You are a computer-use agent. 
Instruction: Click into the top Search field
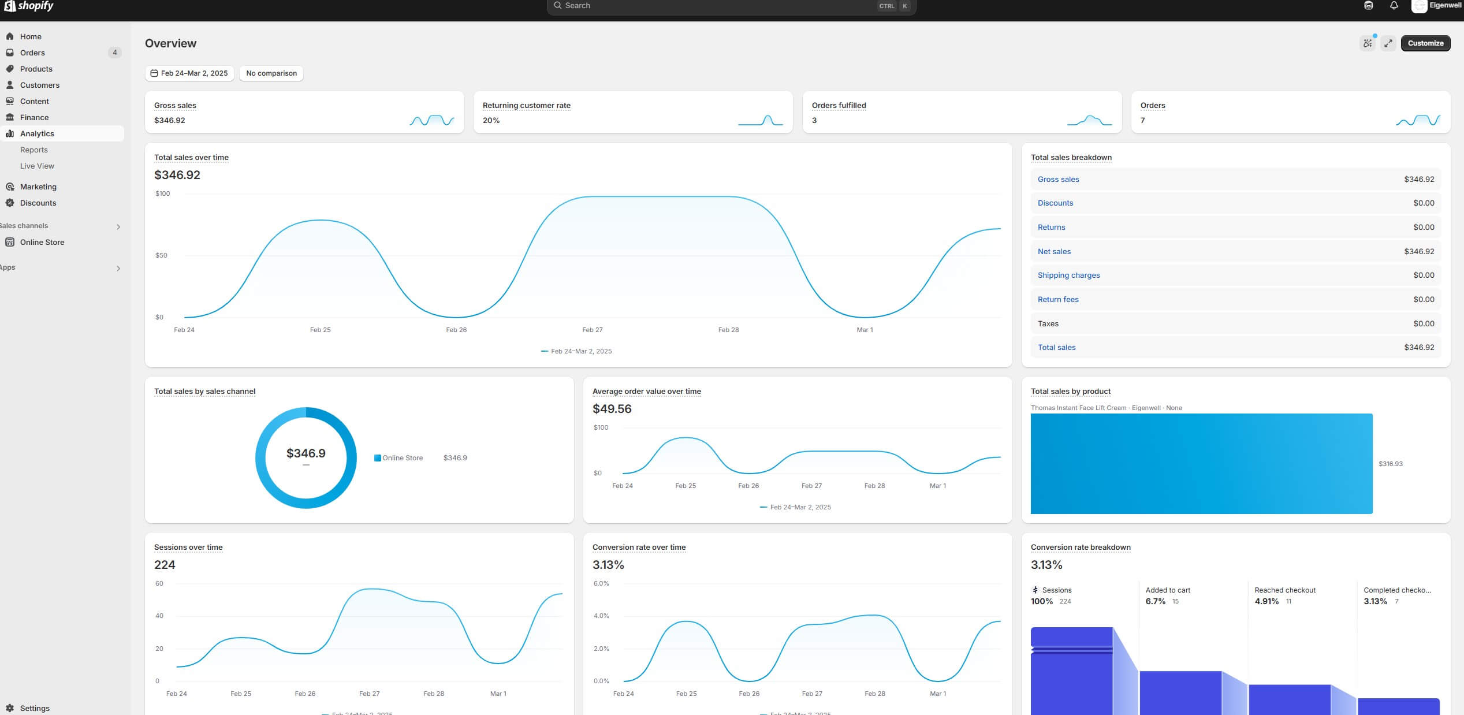click(x=716, y=6)
